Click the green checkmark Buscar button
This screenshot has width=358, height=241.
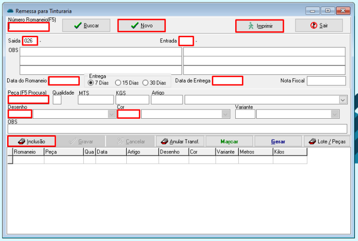86,26
